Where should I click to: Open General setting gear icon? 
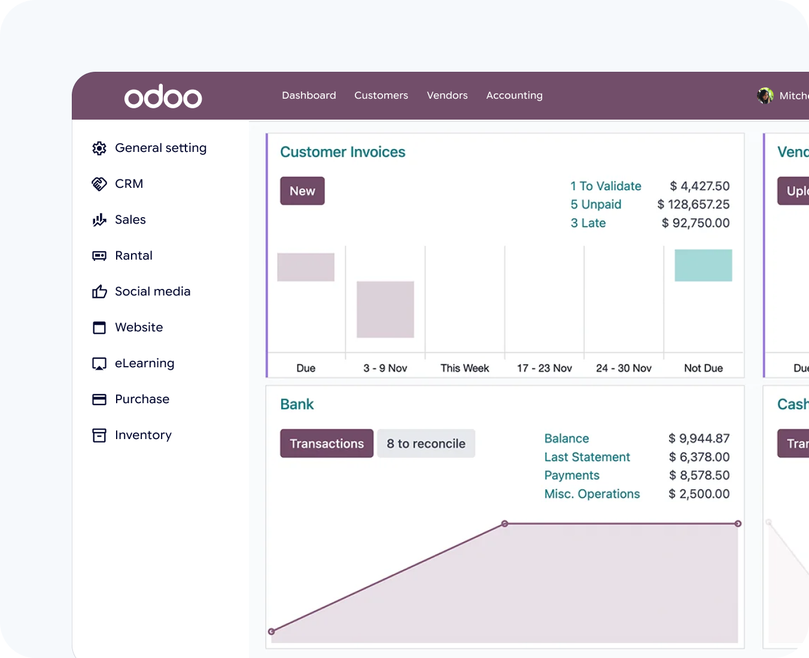[x=99, y=148]
